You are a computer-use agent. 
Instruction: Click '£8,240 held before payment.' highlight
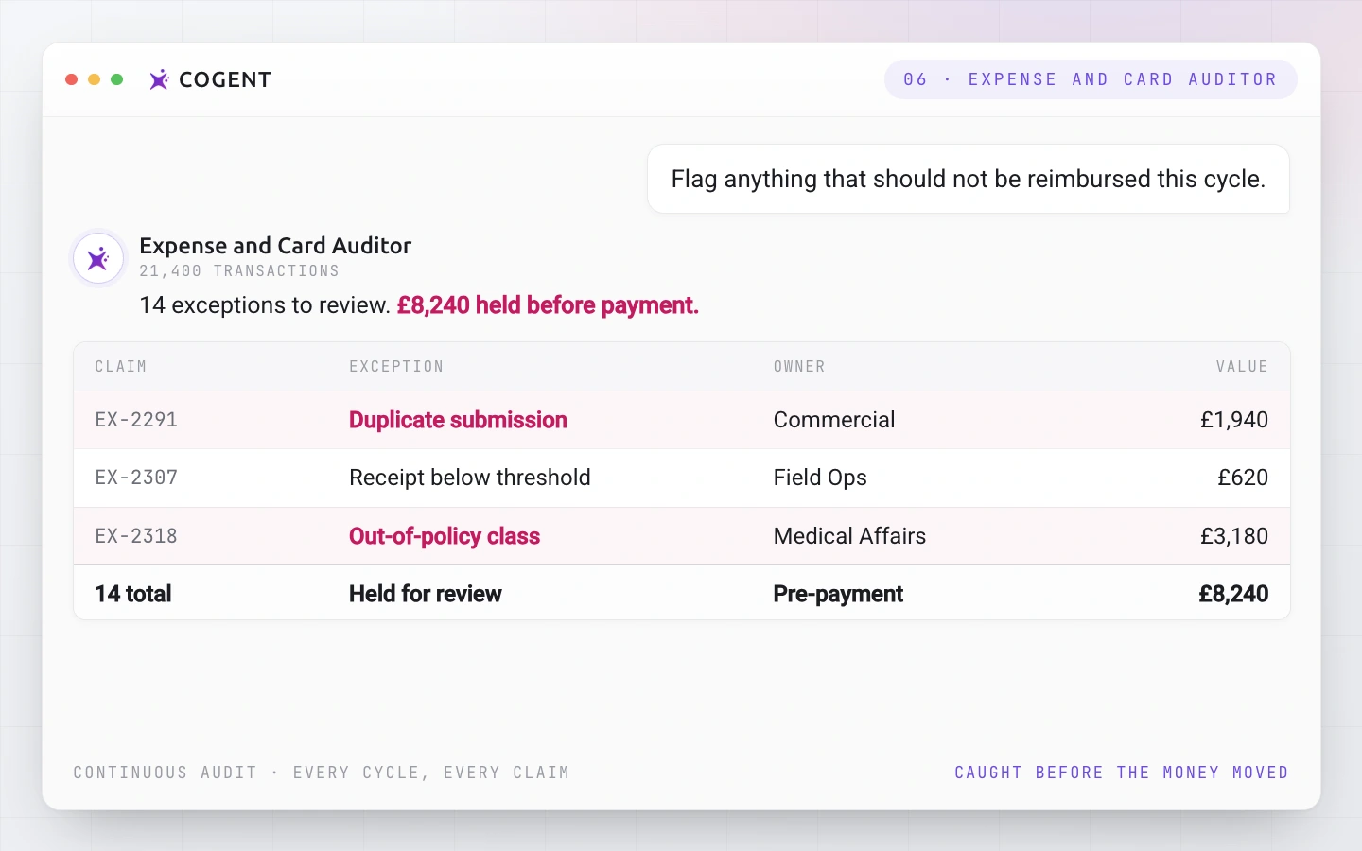(x=548, y=305)
